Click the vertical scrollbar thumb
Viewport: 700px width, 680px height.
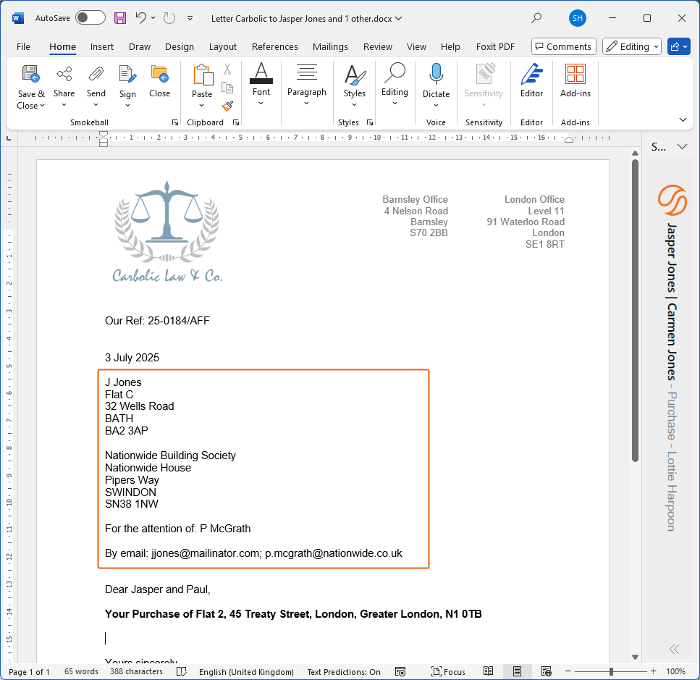(x=635, y=311)
